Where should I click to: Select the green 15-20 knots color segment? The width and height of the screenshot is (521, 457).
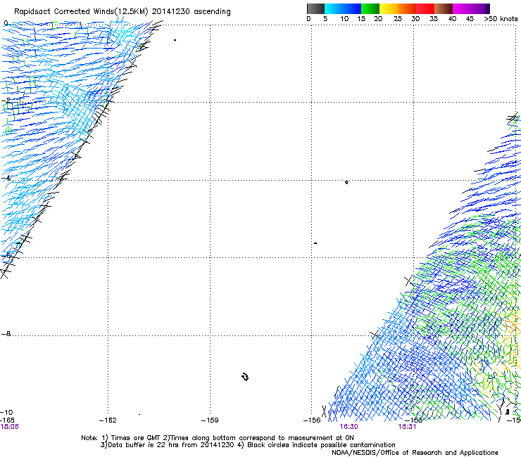[x=370, y=8]
